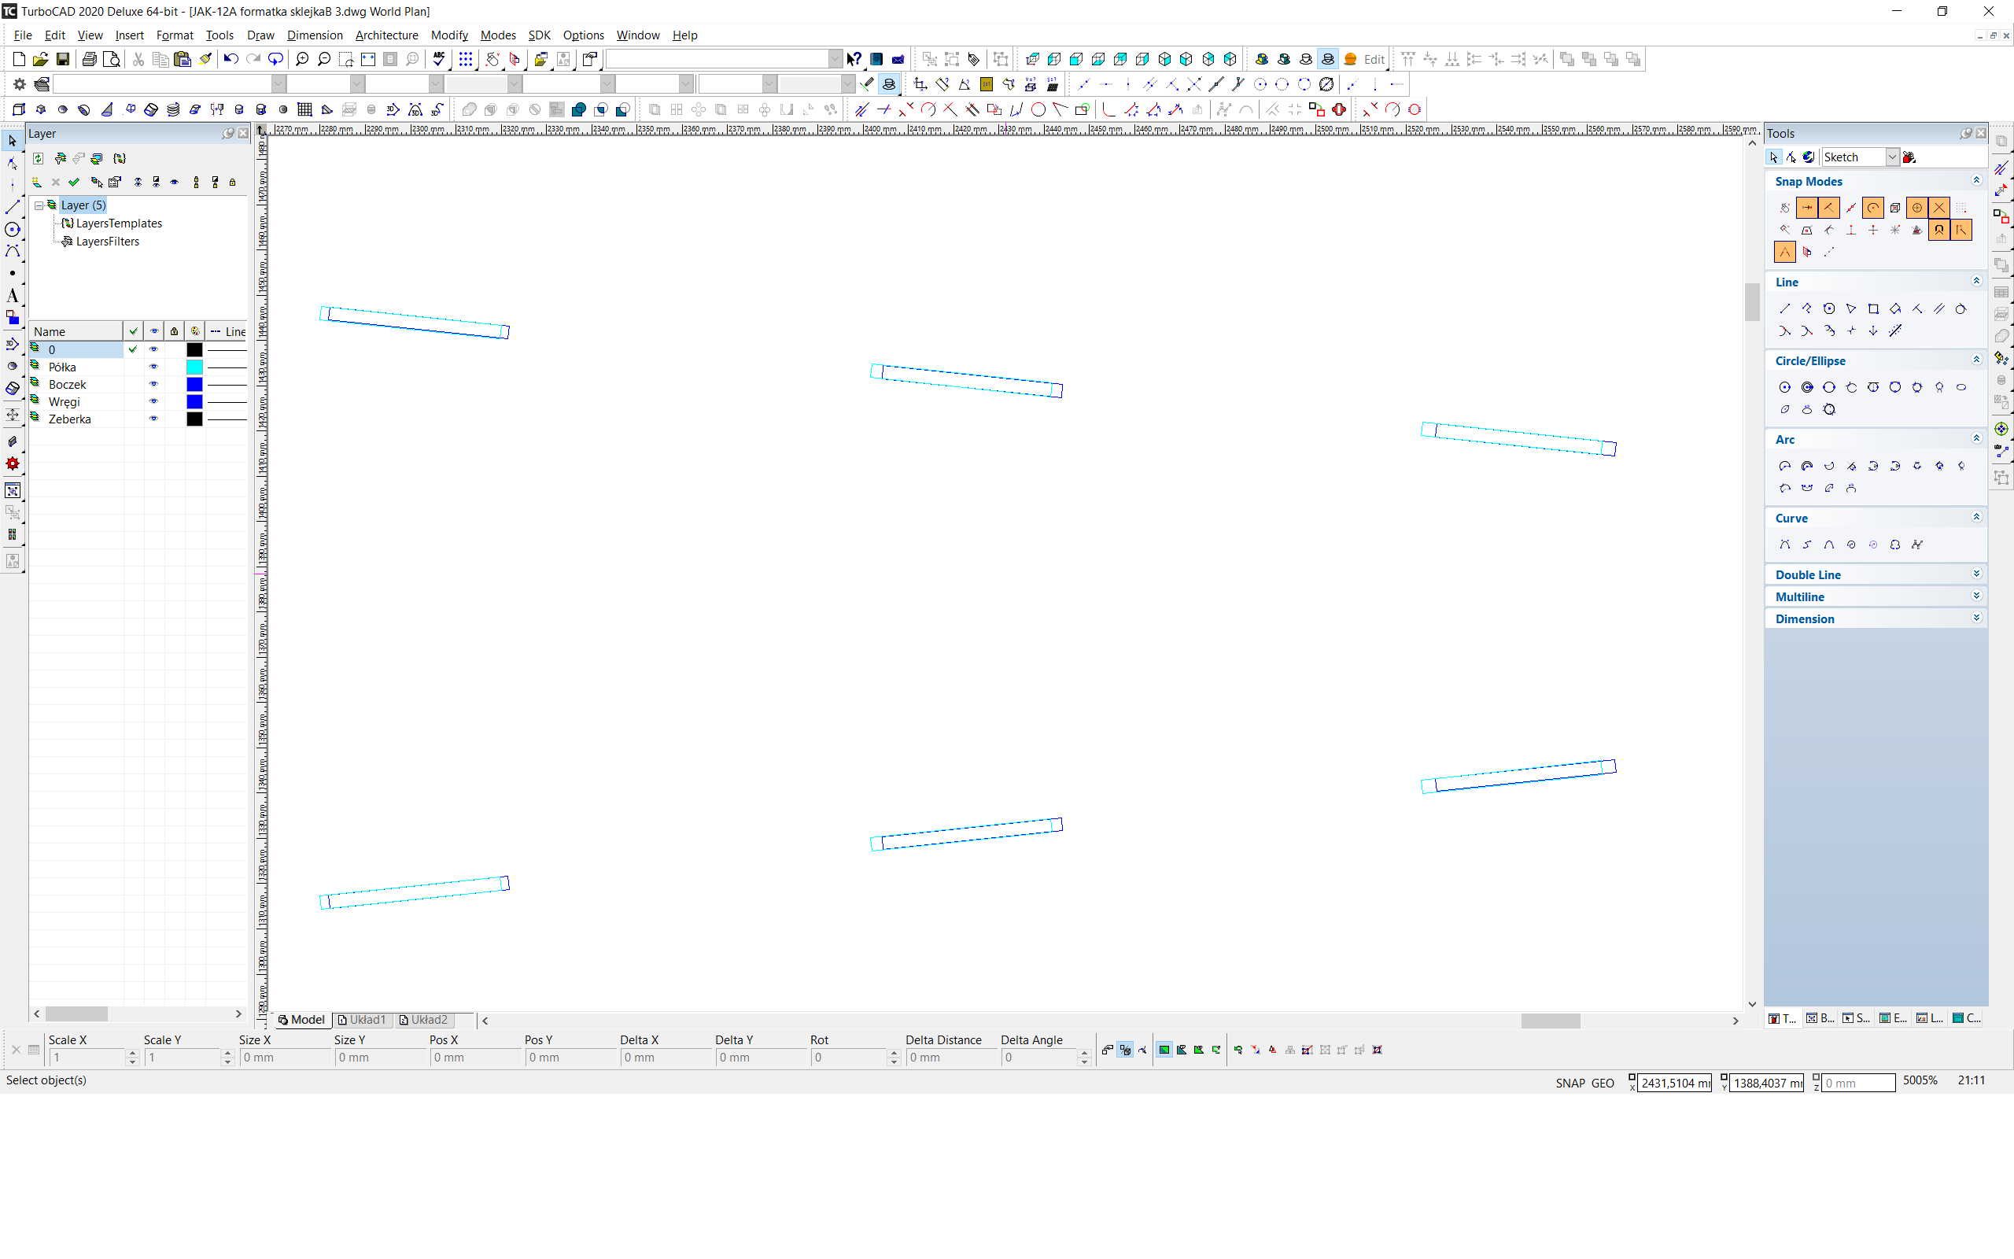Open the Sketch workspace dropdown
This screenshot has width=2014, height=1259.
1890,157
